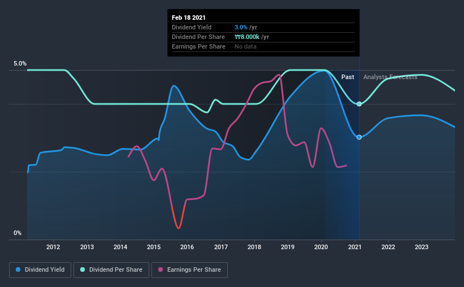Click the Analysts Forecasts label
The width and height of the screenshot is (464, 287).
tap(391, 77)
